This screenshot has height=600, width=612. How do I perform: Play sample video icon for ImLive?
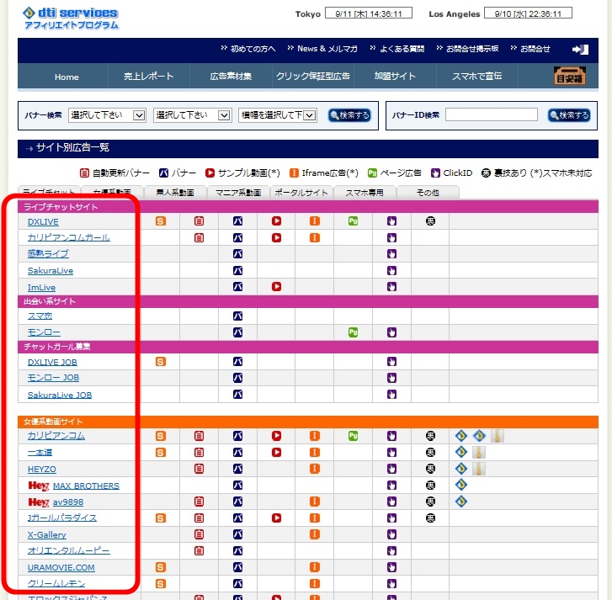(x=276, y=287)
